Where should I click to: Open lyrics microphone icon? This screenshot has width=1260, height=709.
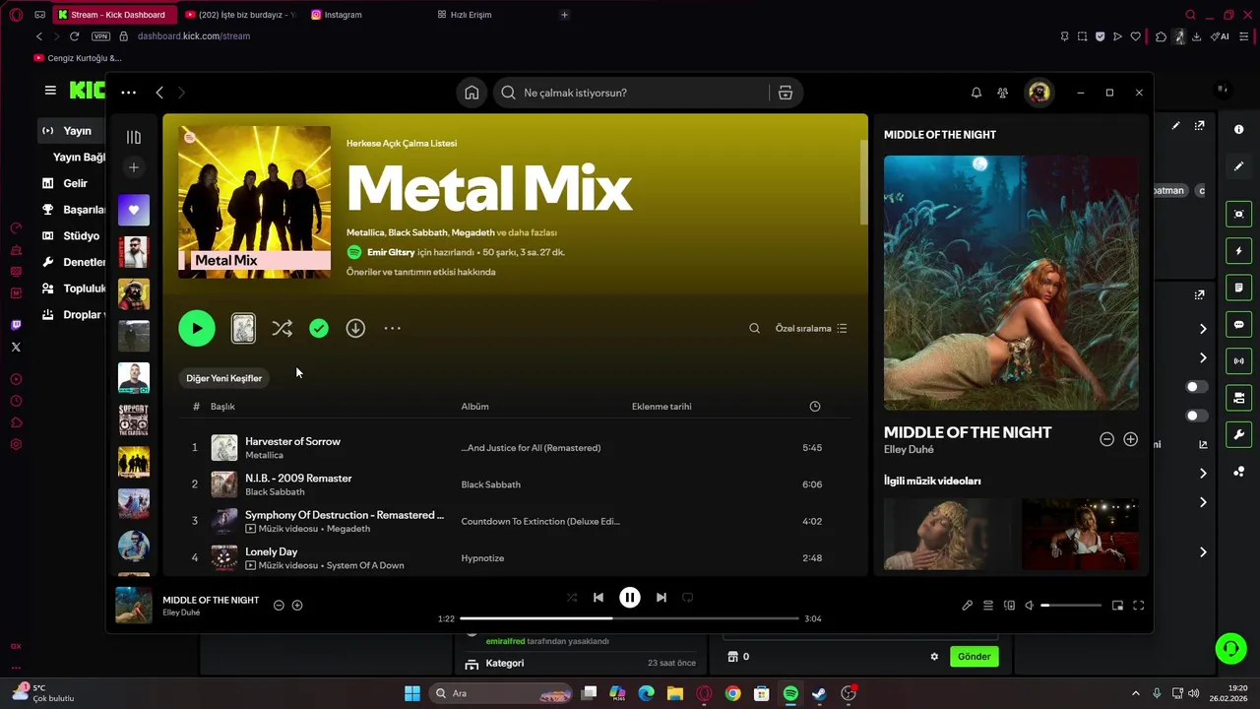coord(967,606)
